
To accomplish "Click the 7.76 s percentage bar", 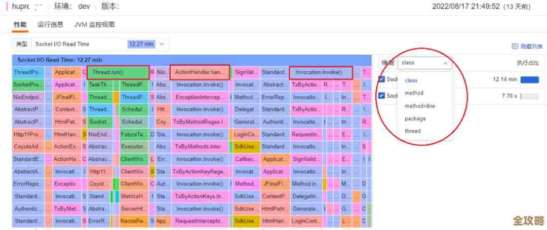I will 529,96.
